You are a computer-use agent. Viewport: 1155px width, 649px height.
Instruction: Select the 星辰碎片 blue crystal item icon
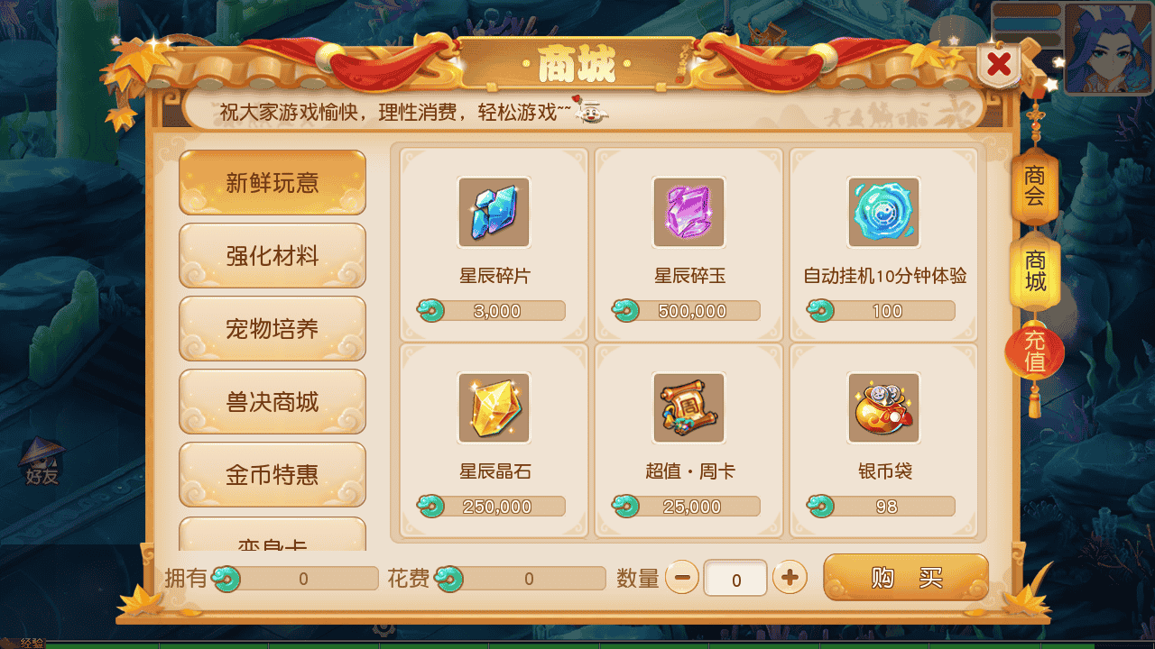tap(494, 212)
